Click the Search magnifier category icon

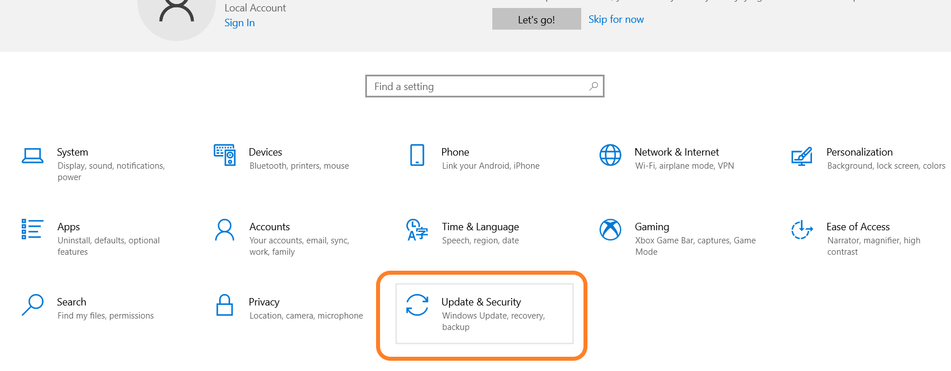[x=32, y=304]
